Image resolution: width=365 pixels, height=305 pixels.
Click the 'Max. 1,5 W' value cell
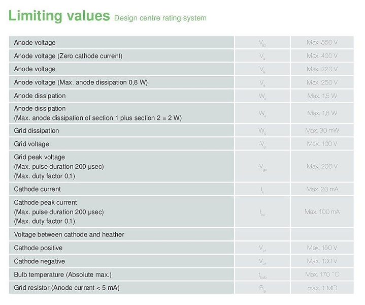pyautogui.click(x=322, y=96)
